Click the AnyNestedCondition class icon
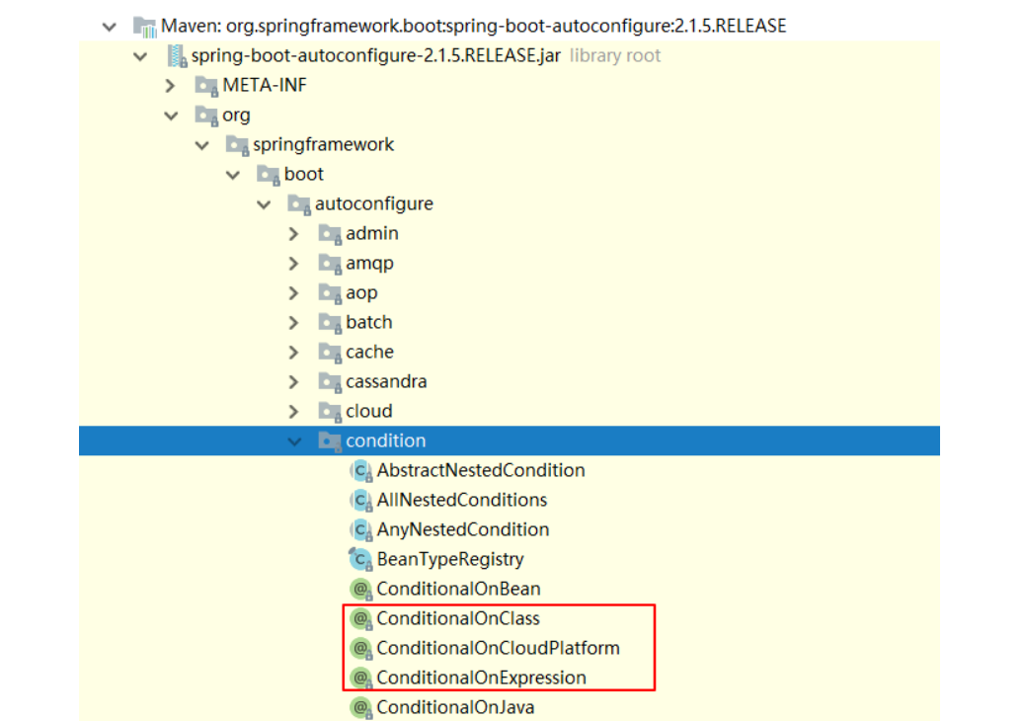This screenshot has width=1024, height=721. [360, 529]
